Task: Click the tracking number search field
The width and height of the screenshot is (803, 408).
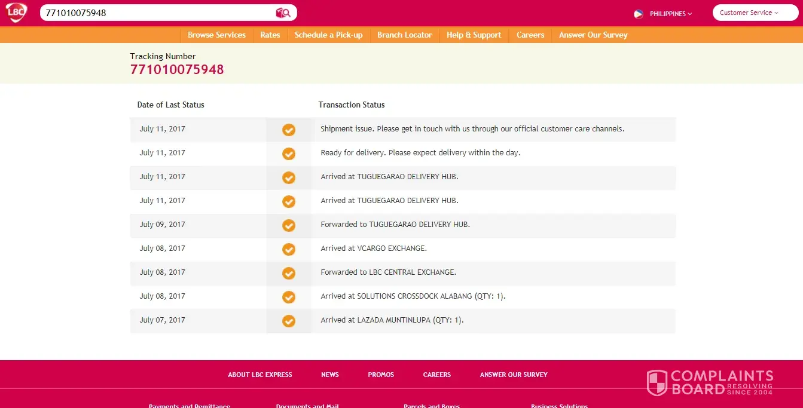Action: pos(155,13)
